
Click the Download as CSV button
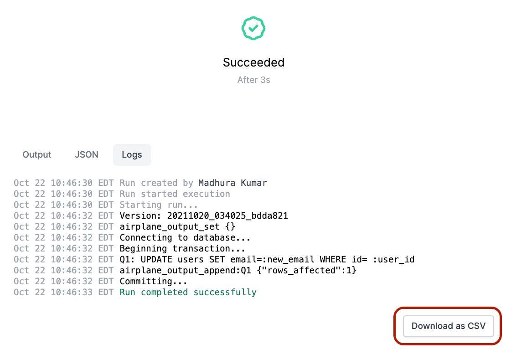click(x=448, y=326)
